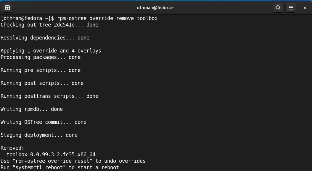312x171 pixels.
Task: Click the 'Checking out tree 2dc541e' line
Action: point(49,25)
